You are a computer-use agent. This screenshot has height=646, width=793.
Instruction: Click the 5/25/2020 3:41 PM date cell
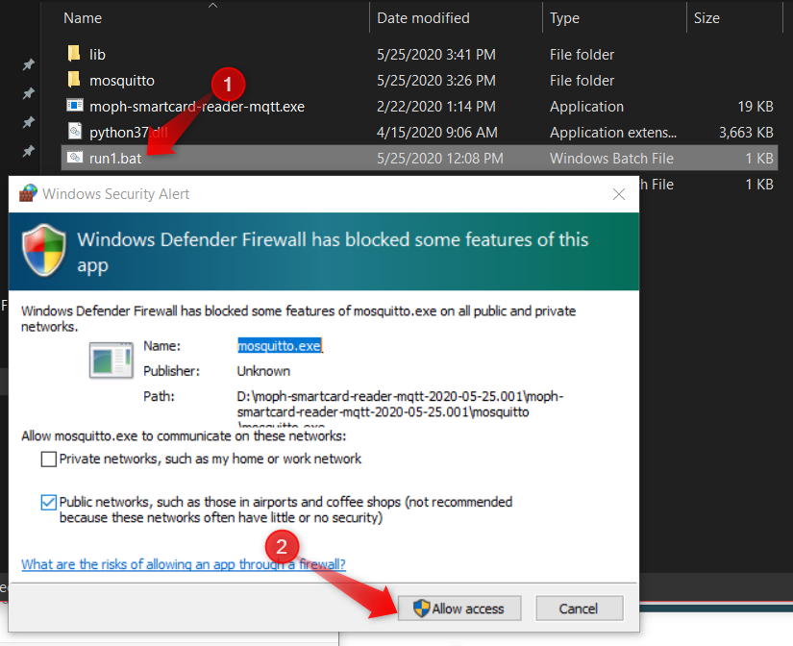pyautogui.click(x=436, y=55)
